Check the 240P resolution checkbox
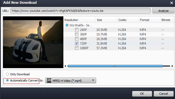The height and width of the screenshot is (99, 175). pos(77,30)
